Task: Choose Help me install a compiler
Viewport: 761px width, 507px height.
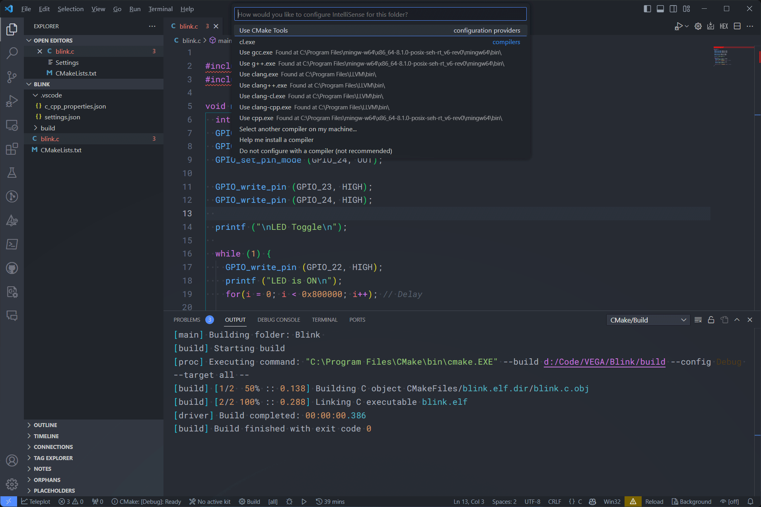Action: point(380,140)
